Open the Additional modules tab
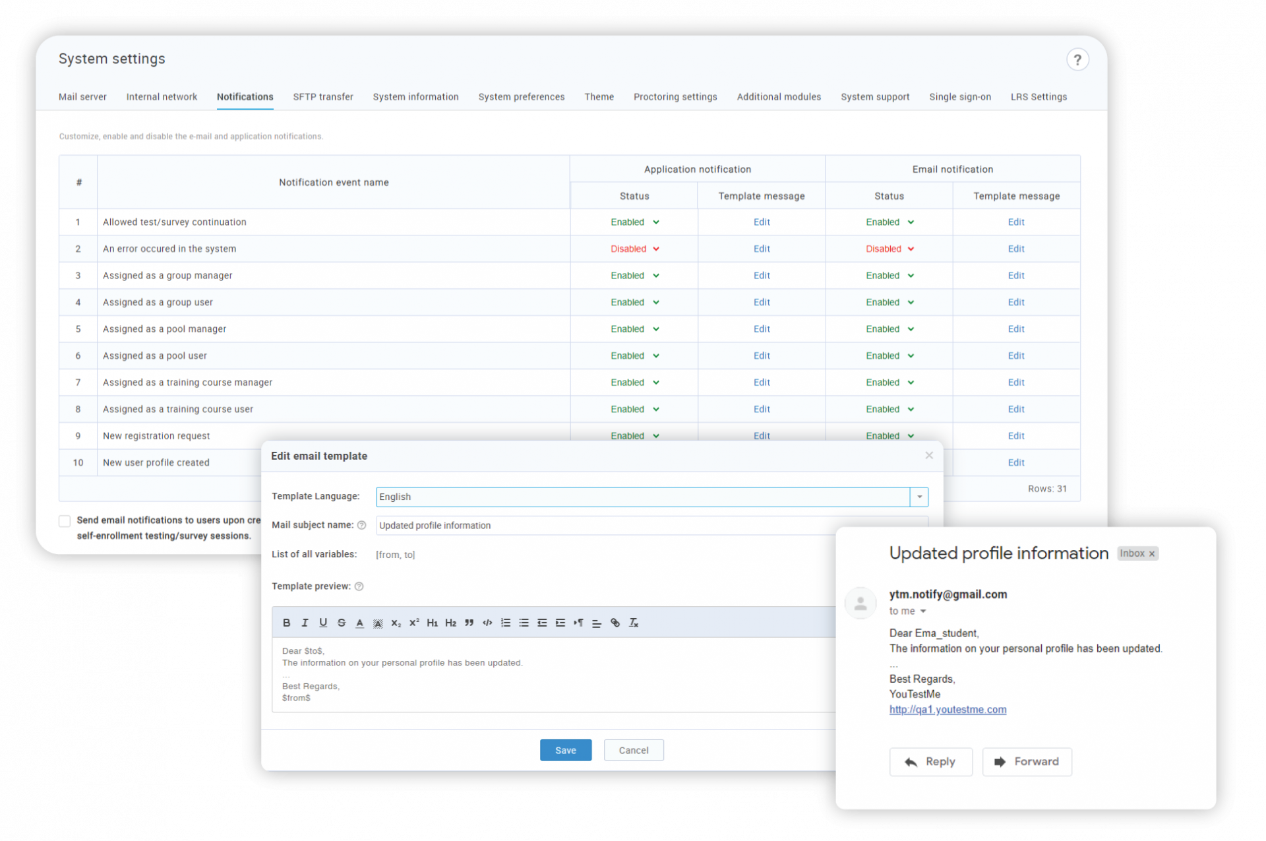Image resolution: width=1266 pixels, height=841 pixels. 779,97
